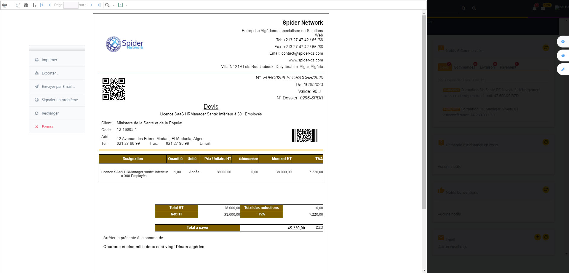The image size is (569, 273).
Task: Choose Envoyer par Email ... option
Action: pyautogui.click(x=57, y=86)
